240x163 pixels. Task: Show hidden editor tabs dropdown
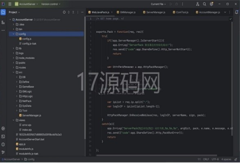pos(225,12)
